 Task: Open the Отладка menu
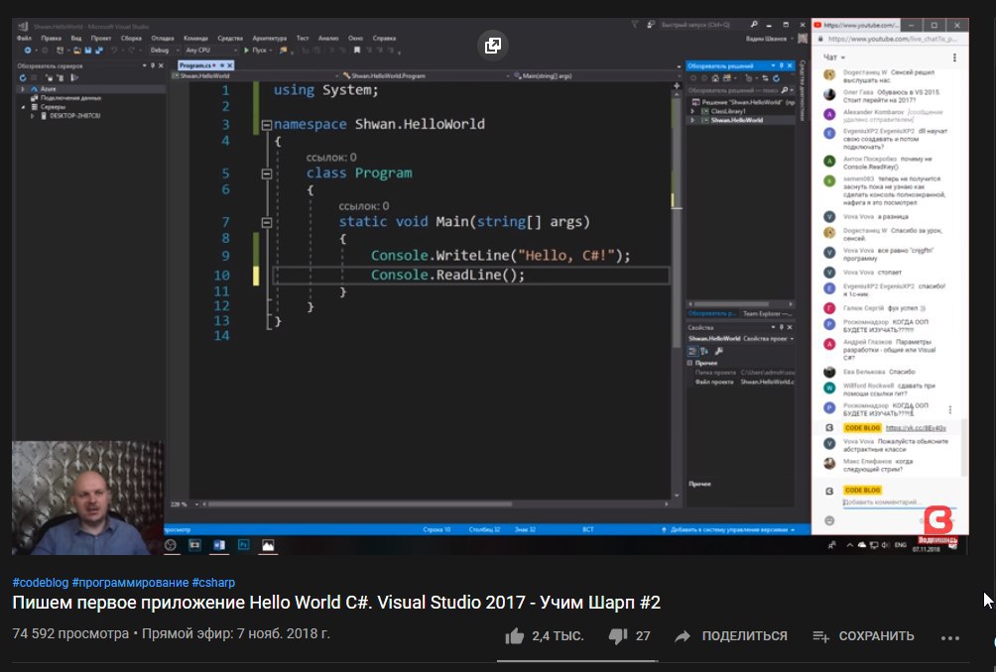163,38
